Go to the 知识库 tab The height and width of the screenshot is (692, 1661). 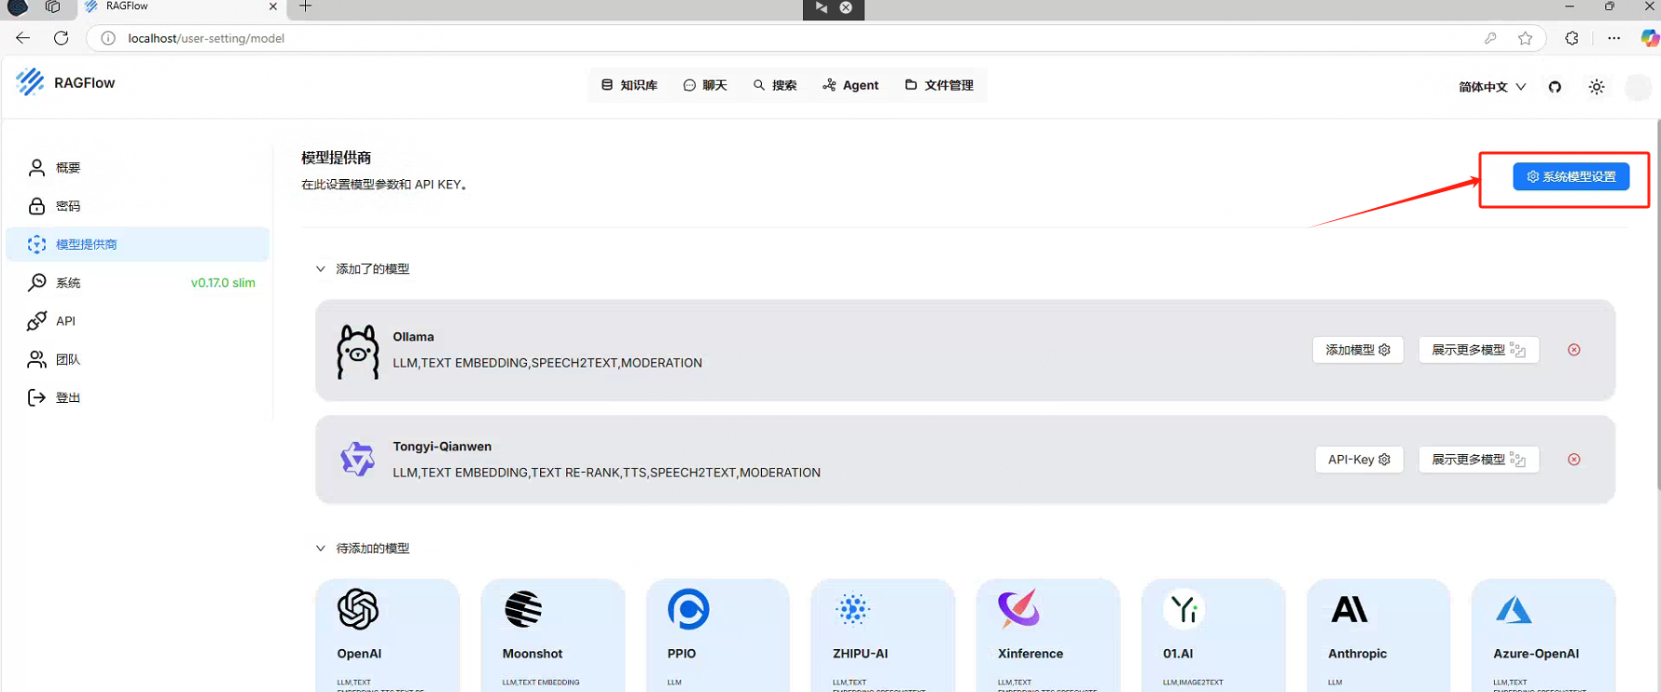[x=630, y=85]
